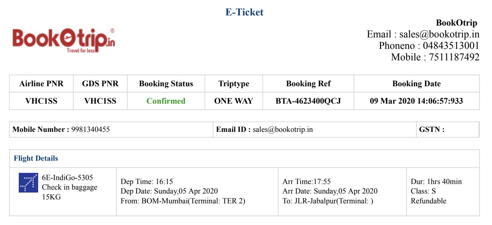Click the IndiGo airline logo icon

[28, 182]
